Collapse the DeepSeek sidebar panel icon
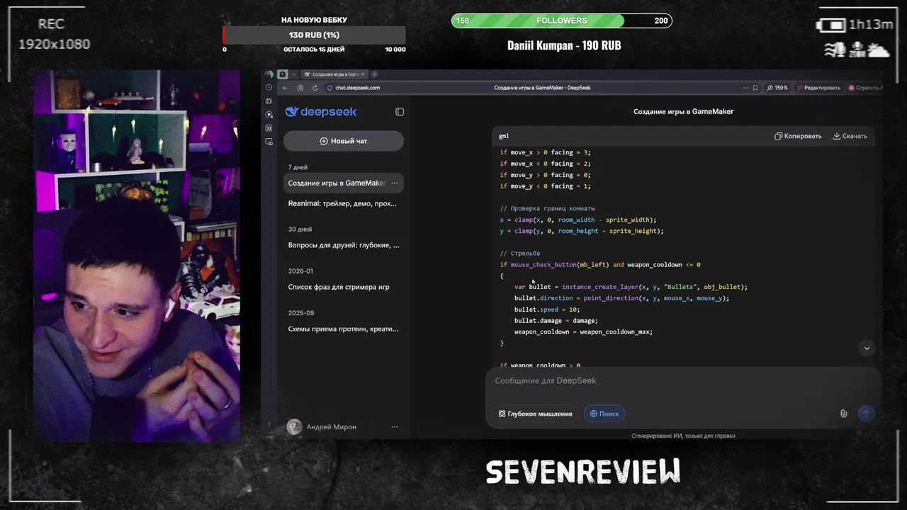Viewport: 907px width, 510px height. (x=400, y=112)
